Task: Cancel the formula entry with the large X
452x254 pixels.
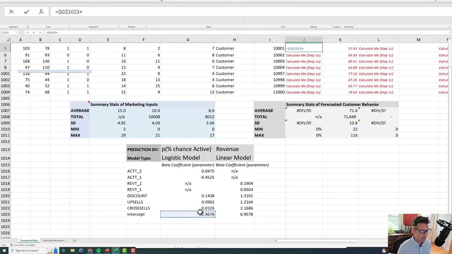Action: pyautogui.click(x=11, y=12)
